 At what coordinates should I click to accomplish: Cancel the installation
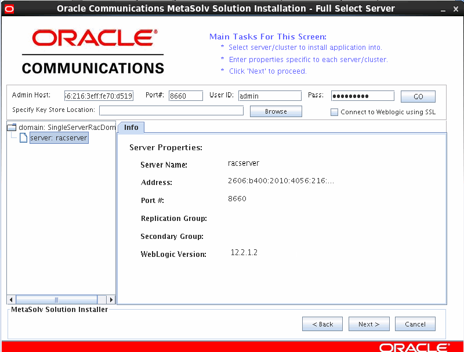click(415, 324)
